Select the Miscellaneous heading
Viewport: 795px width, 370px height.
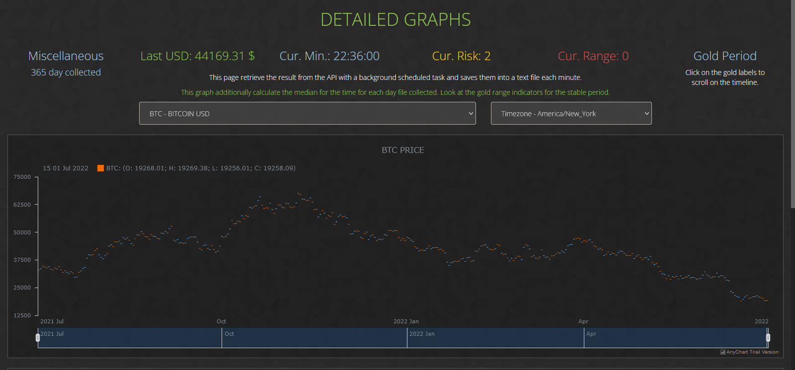click(66, 56)
